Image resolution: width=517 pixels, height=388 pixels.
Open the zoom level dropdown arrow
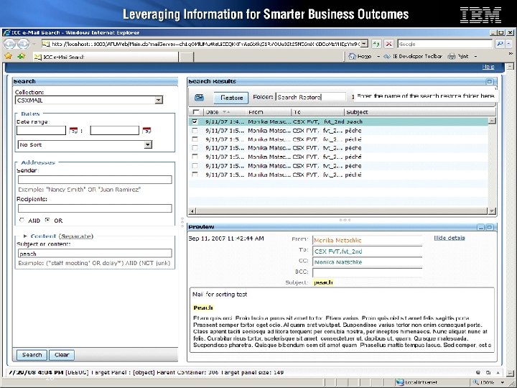pos(502,382)
